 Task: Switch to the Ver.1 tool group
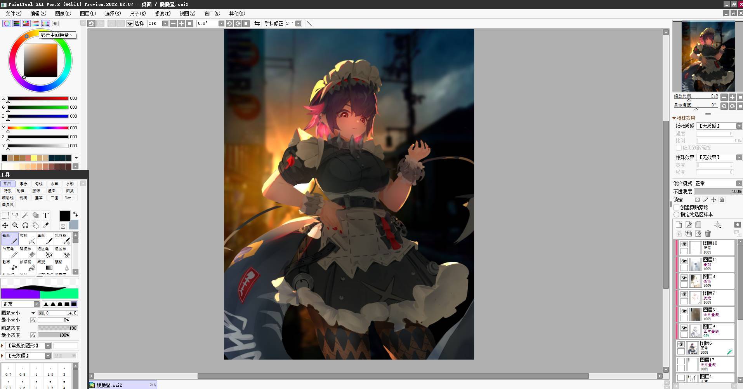click(70, 198)
